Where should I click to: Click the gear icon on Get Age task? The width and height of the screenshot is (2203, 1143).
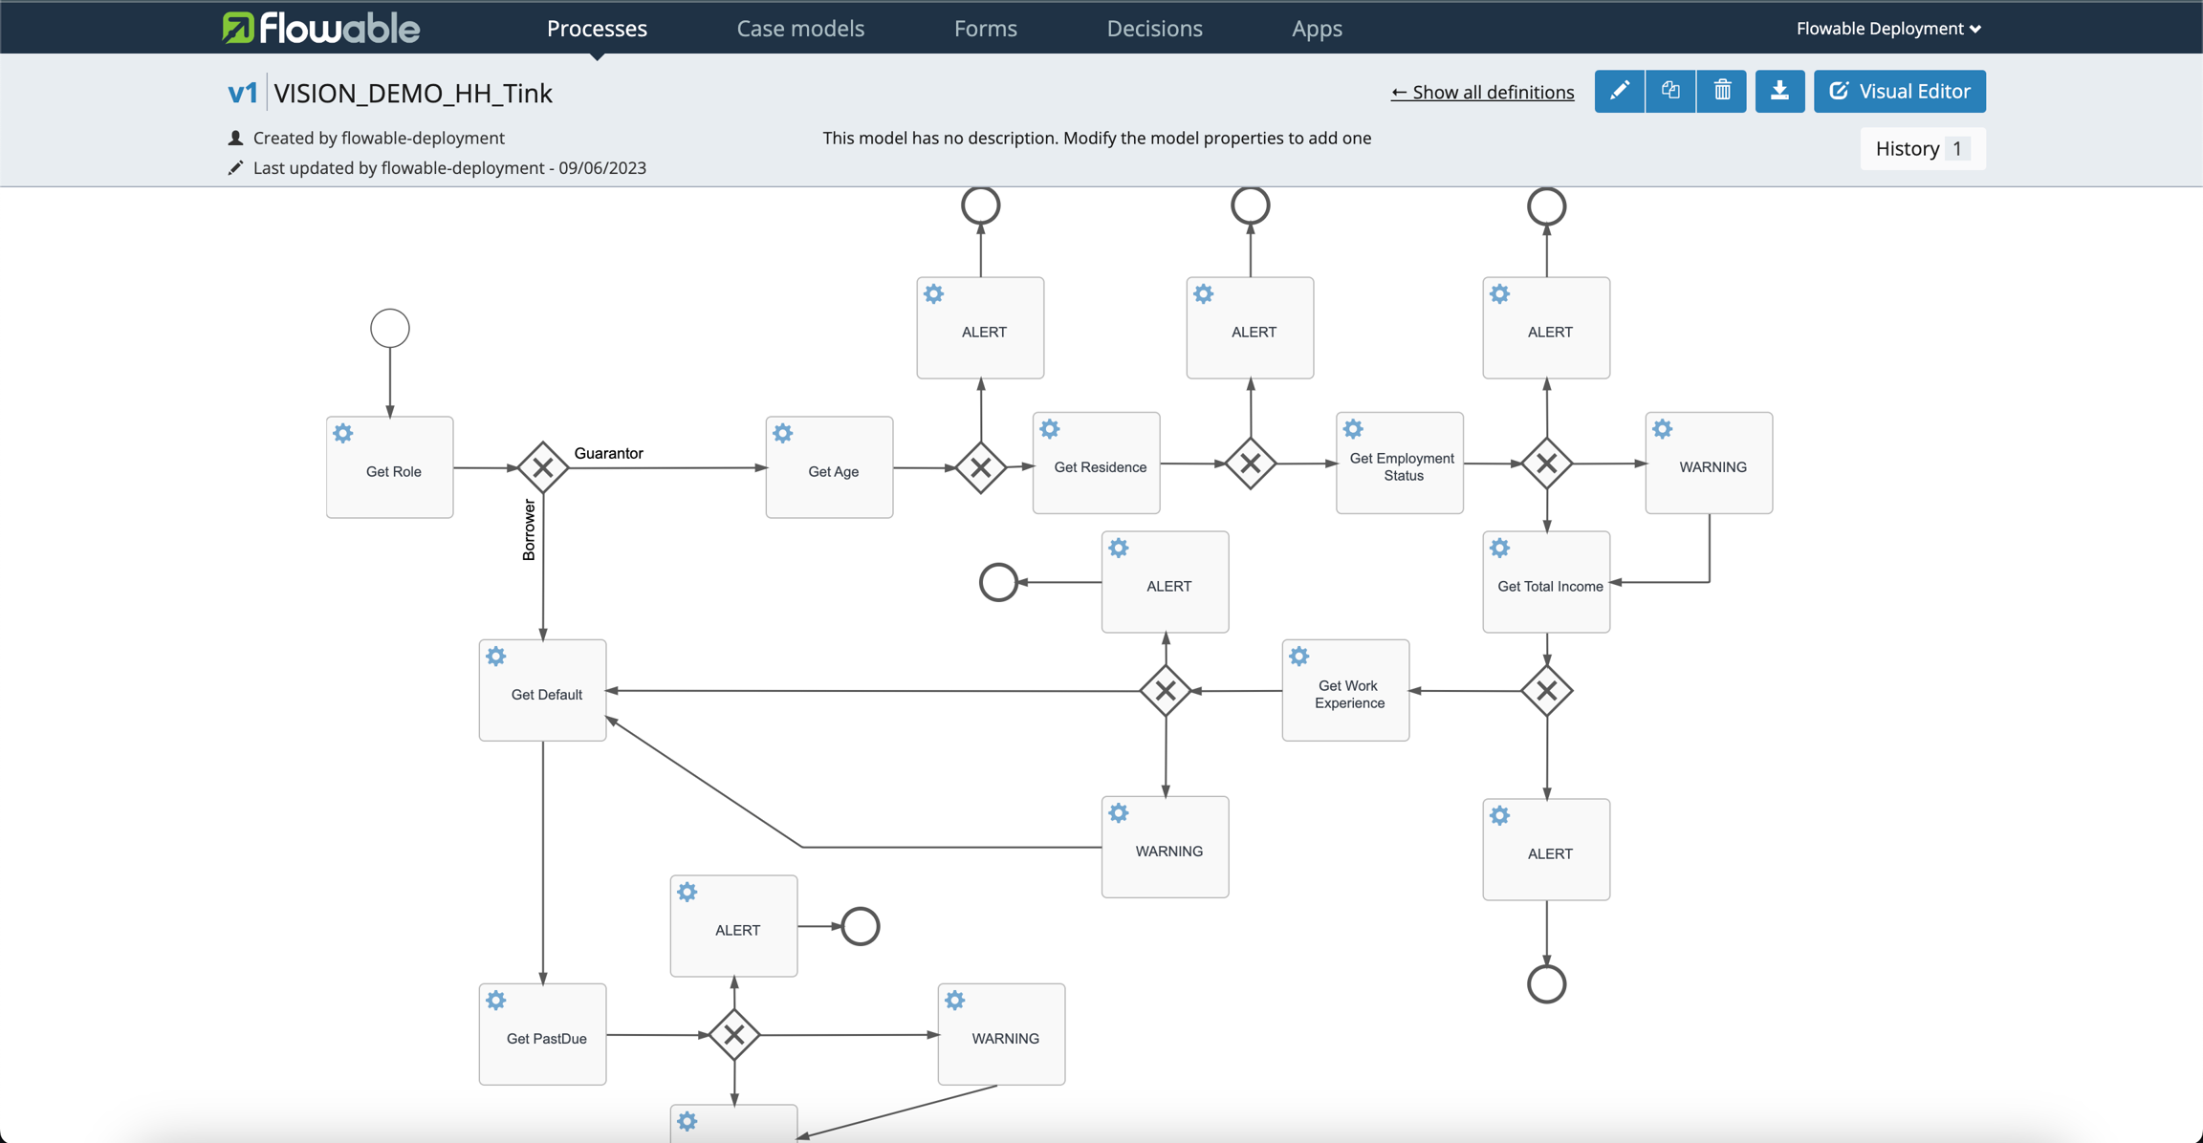[x=783, y=434]
